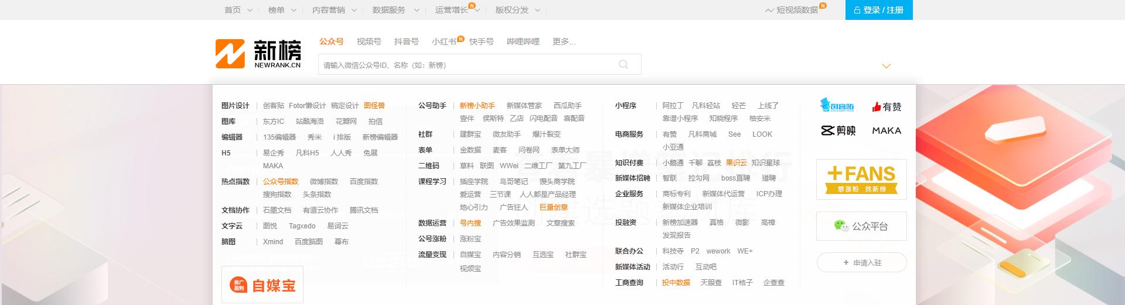1125x305 pixels.
Task: Open the 西瓜助手 link
Action: point(568,106)
